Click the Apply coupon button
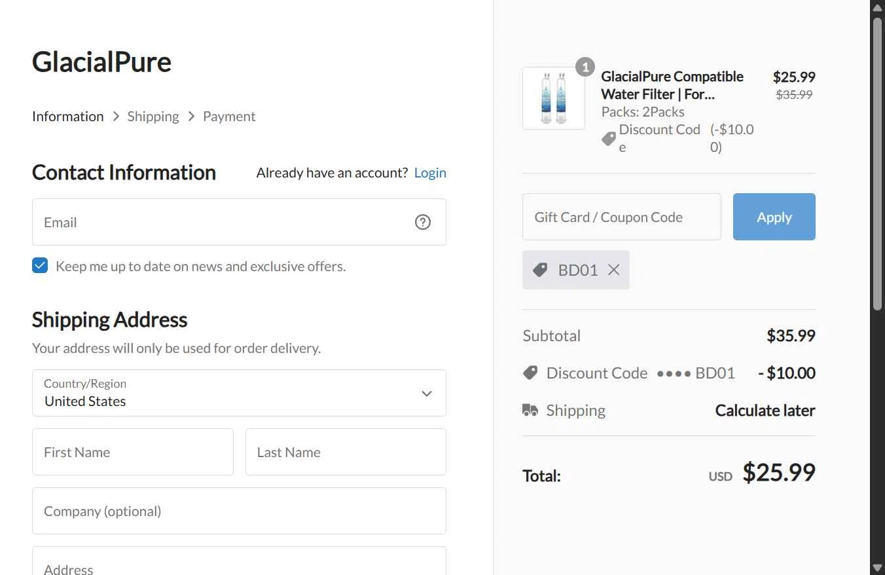Image resolution: width=885 pixels, height=575 pixels. point(774,217)
